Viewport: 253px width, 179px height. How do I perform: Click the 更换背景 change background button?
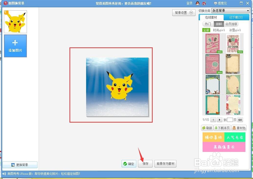pos(20,165)
